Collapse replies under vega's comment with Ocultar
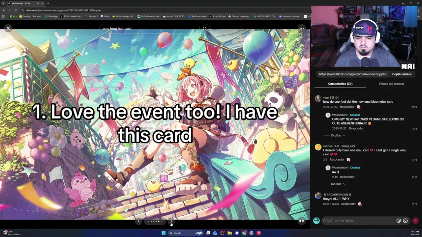422x237 pixels. pos(338,135)
